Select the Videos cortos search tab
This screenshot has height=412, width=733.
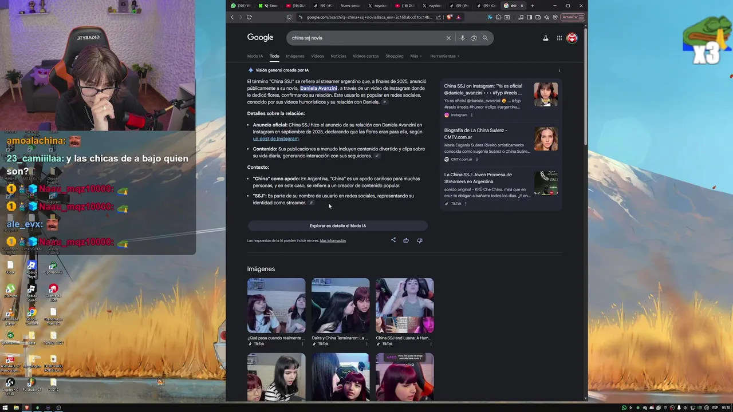[365, 56]
